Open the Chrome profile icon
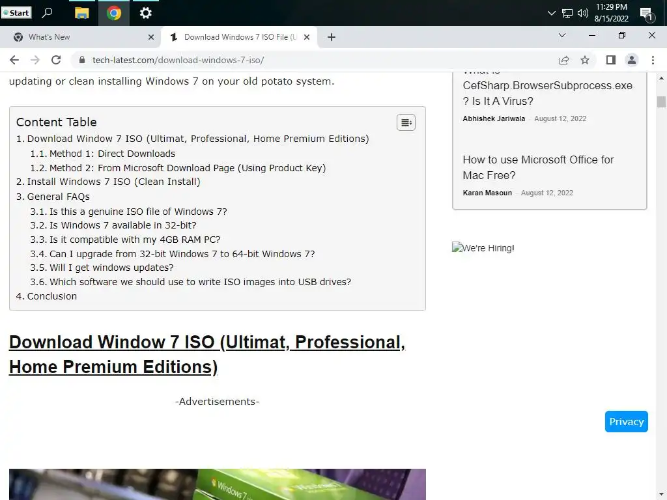This screenshot has width=667, height=500. (x=632, y=60)
